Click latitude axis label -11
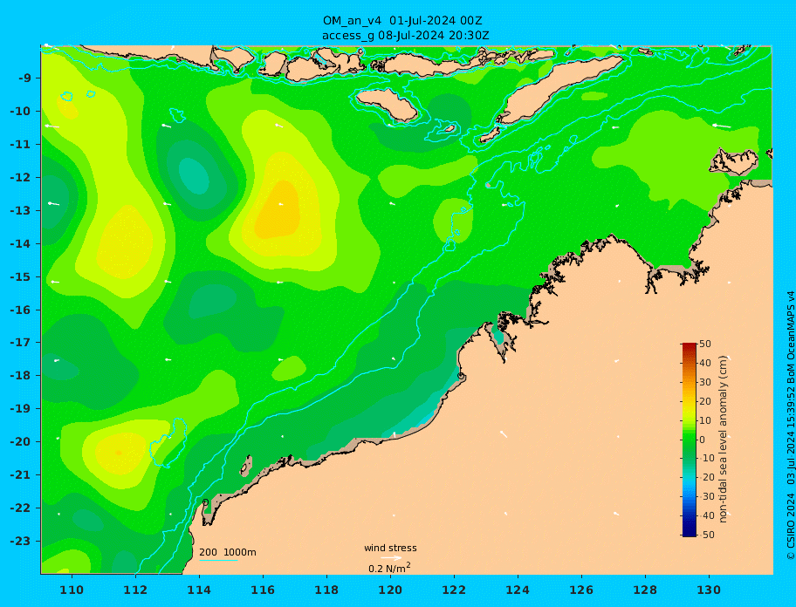This screenshot has width=796, height=607. pyautogui.click(x=21, y=145)
